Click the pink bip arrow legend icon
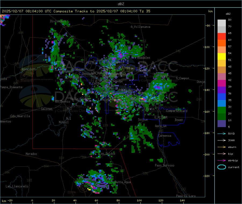The width and height of the screenshot is (242, 204). 222,154
